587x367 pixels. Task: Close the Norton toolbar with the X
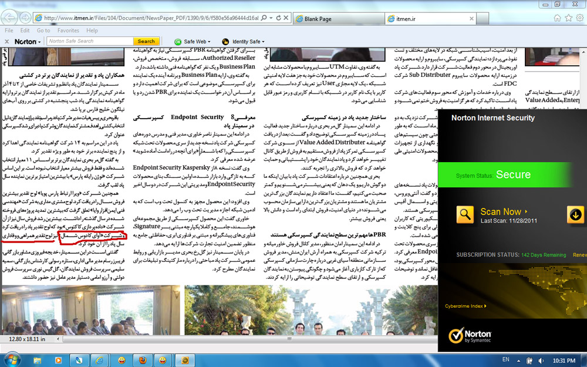tap(6, 42)
